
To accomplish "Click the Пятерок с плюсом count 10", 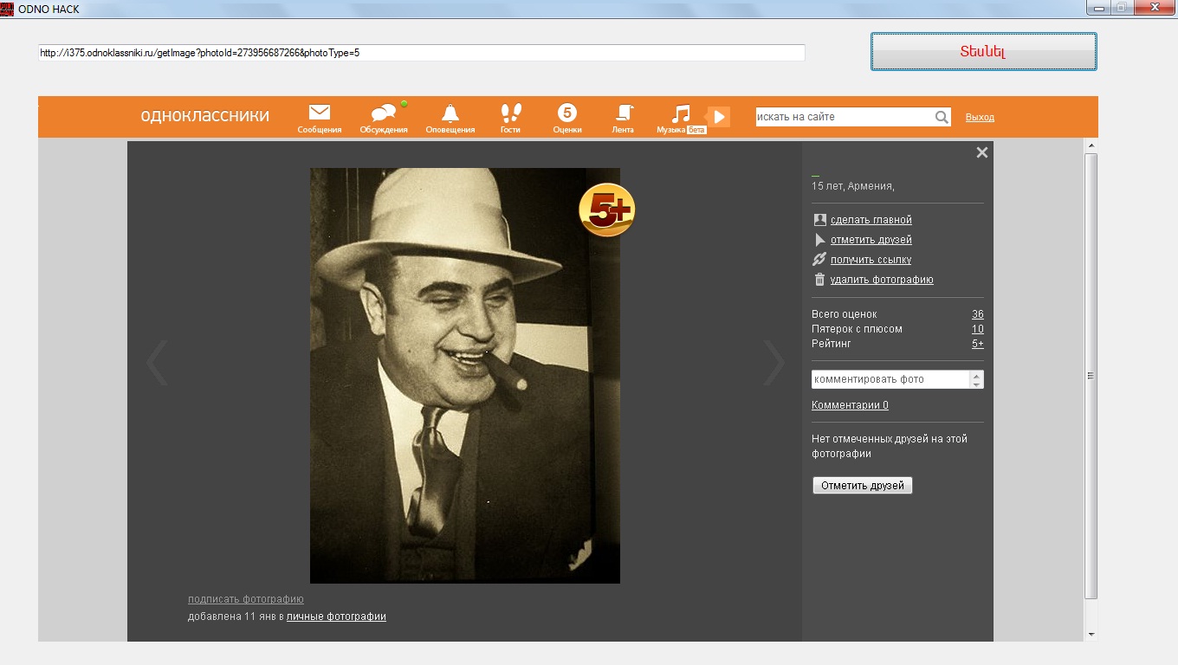I will [x=977, y=329].
